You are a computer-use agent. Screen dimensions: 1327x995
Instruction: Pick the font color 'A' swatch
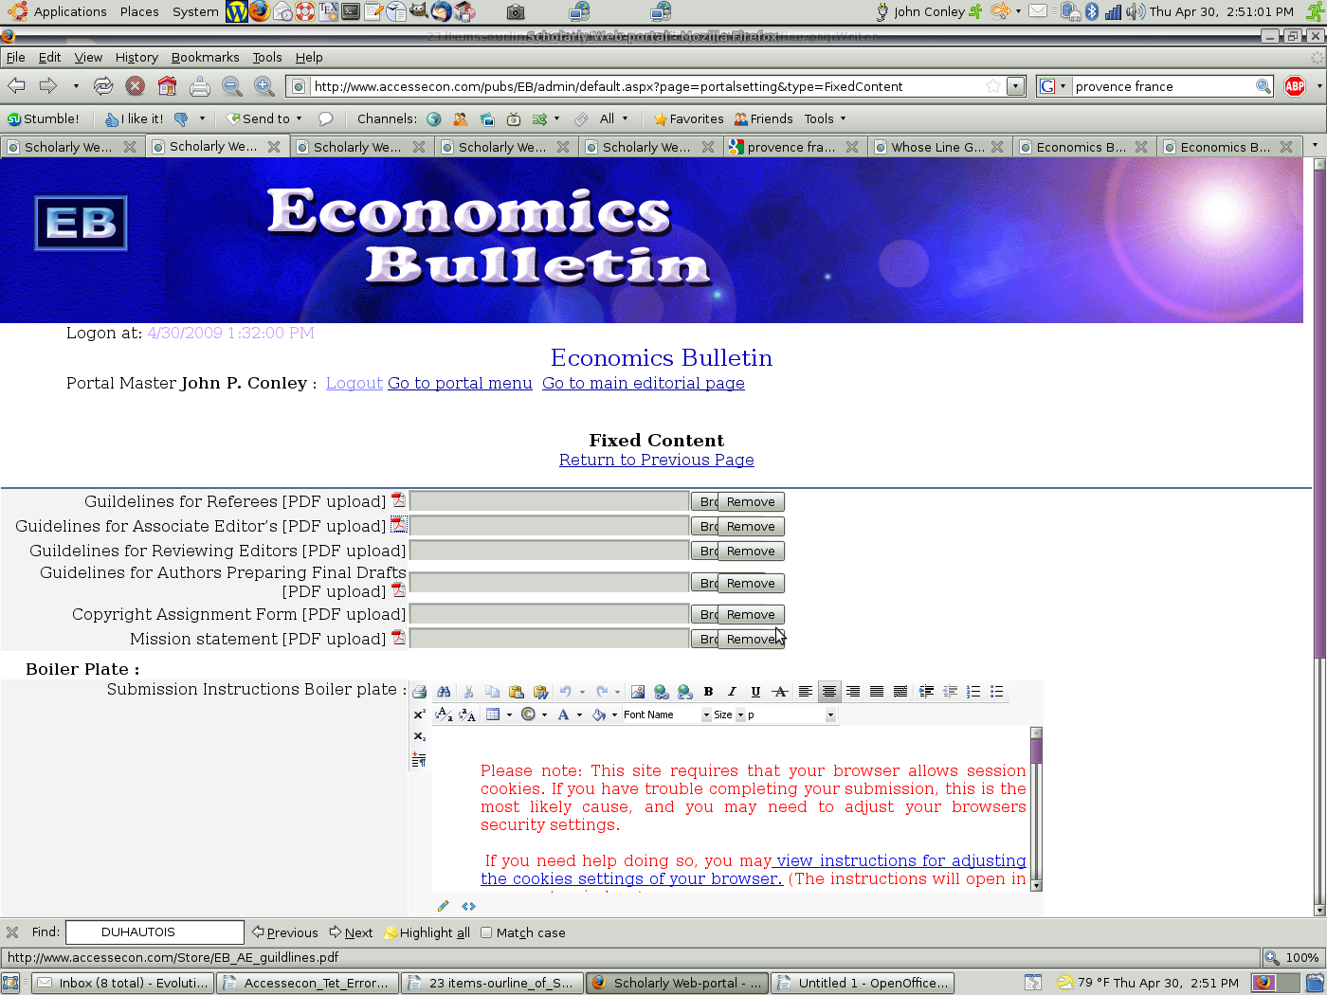[563, 715]
